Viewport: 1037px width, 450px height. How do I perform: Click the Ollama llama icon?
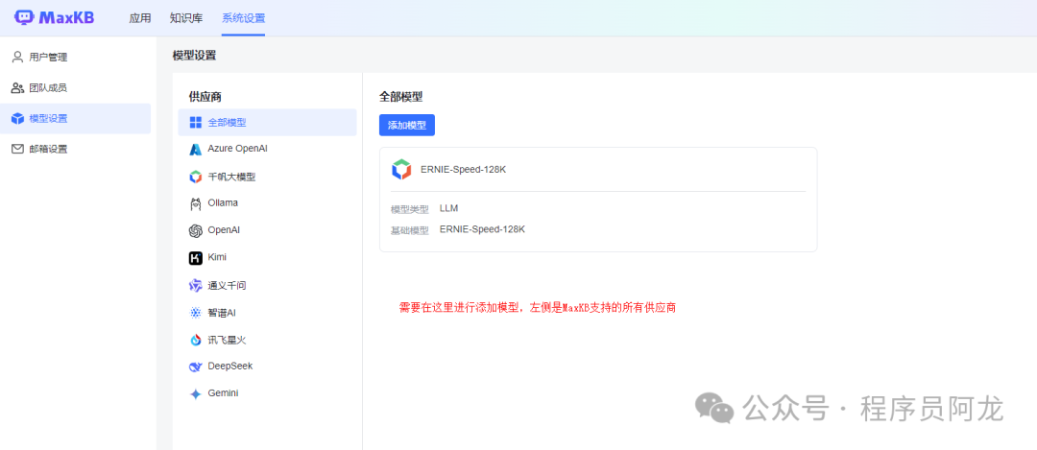pyautogui.click(x=196, y=203)
